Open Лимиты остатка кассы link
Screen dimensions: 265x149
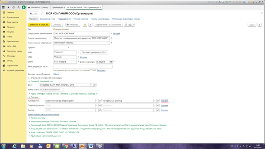100,19
